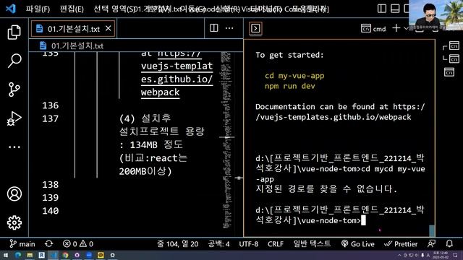
Task: Click the line 104 column 20 status
Action: click(177, 244)
